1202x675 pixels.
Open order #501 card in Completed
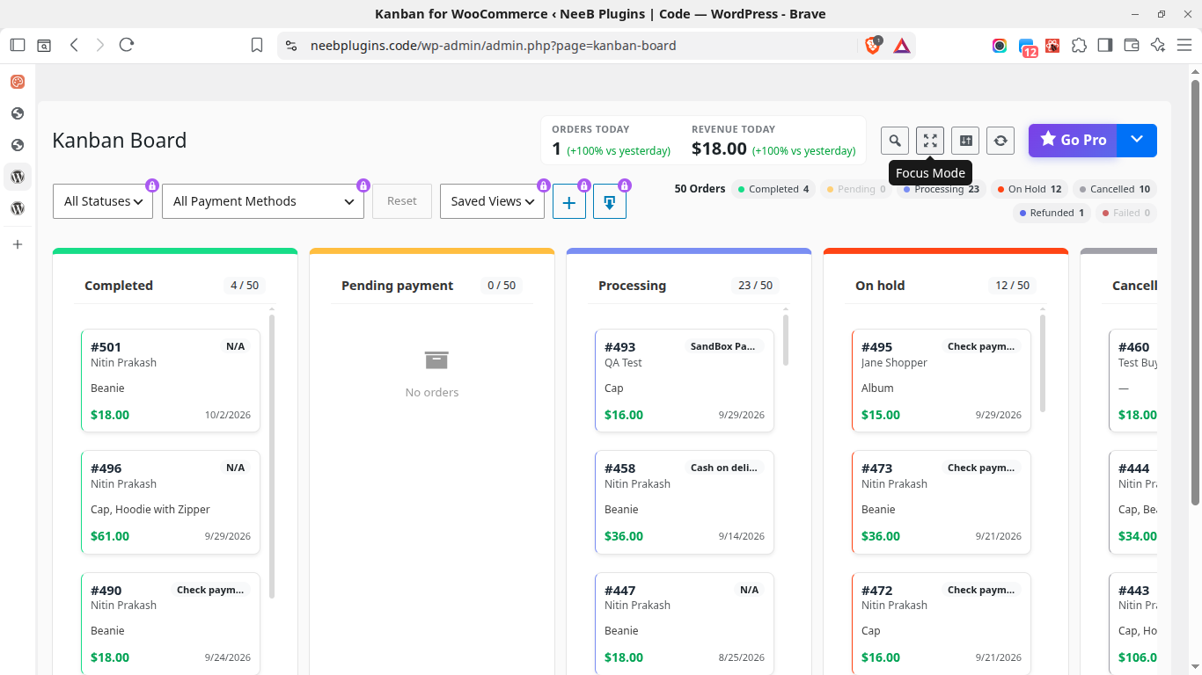click(171, 381)
